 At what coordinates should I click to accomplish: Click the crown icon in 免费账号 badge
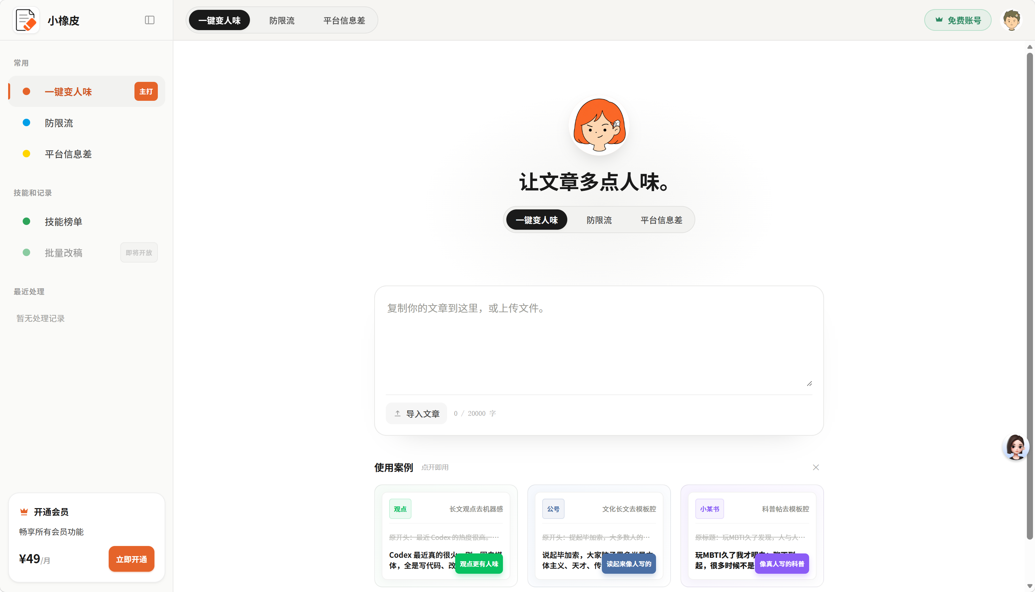click(939, 20)
